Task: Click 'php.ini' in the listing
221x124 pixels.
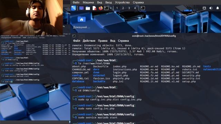Action: [x=118, y=81]
